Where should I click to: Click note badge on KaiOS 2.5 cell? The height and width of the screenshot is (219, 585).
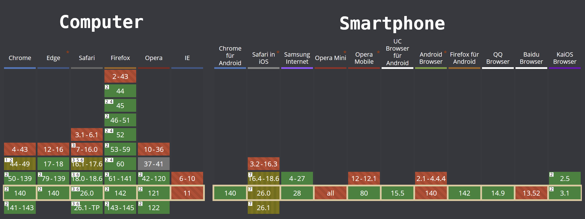(x=552, y=175)
